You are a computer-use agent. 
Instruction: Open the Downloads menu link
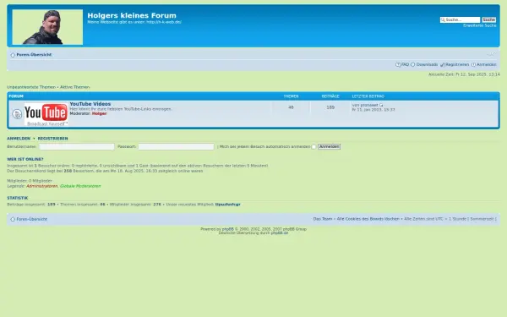click(427, 65)
